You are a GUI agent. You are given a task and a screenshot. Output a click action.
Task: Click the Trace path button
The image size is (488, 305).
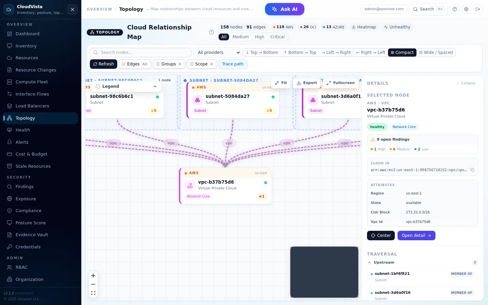[x=233, y=64]
